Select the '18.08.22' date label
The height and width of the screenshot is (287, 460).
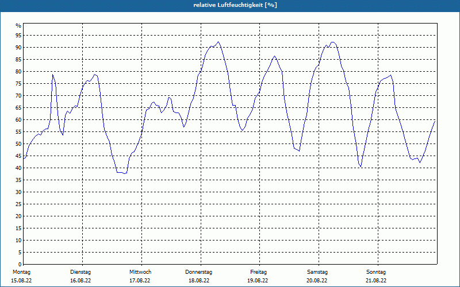pyautogui.click(x=199, y=281)
